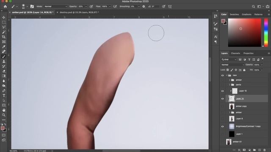Select the Magic Wand tool
The height and width of the screenshot is (152, 271).
[4, 32]
